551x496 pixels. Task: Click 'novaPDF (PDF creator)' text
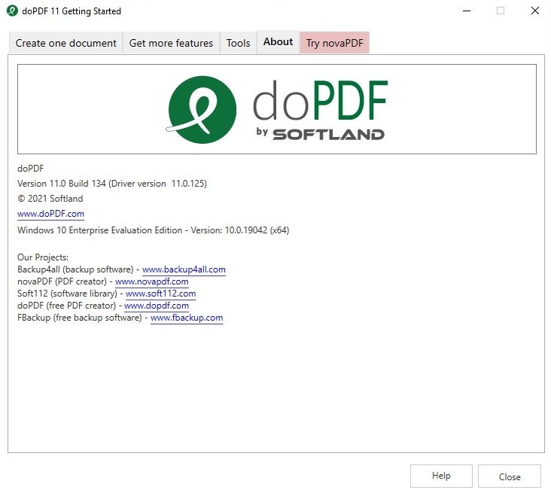62,281
